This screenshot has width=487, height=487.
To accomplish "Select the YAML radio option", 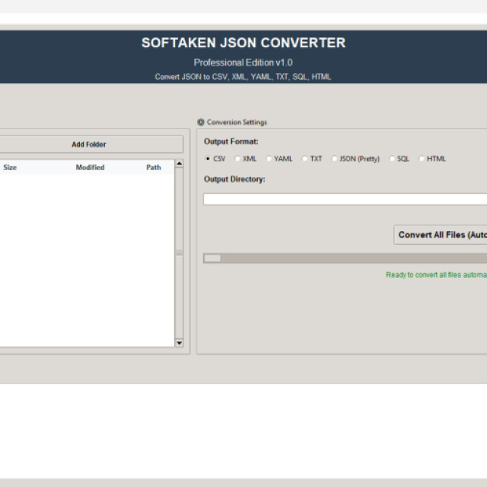I will [269, 159].
